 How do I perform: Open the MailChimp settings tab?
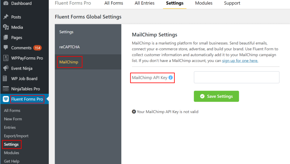69,61
